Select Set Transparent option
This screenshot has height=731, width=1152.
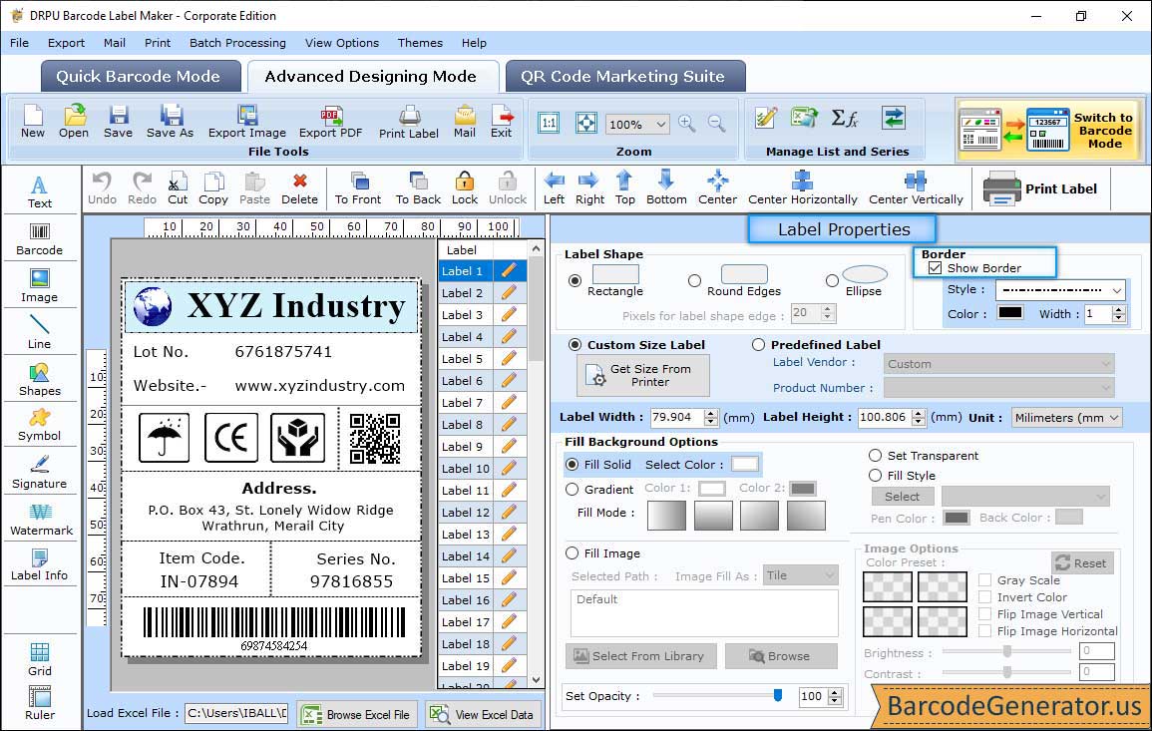pyautogui.click(x=875, y=456)
